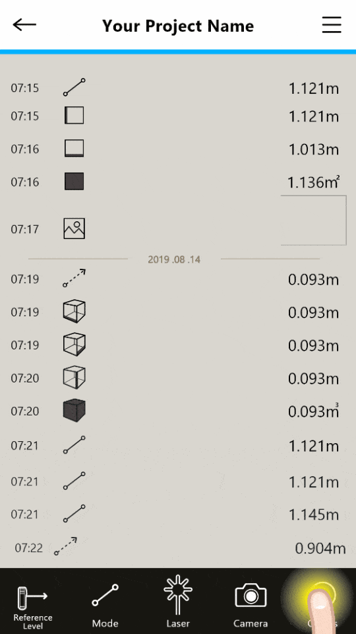
Task: Select the 07:17 photo entry icon
Action: pos(74,229)
